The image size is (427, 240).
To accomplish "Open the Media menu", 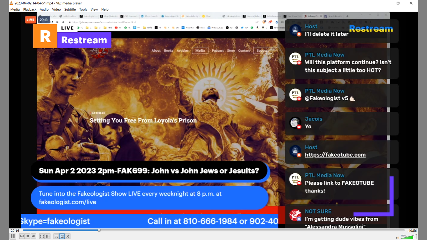I will (15, 9).
